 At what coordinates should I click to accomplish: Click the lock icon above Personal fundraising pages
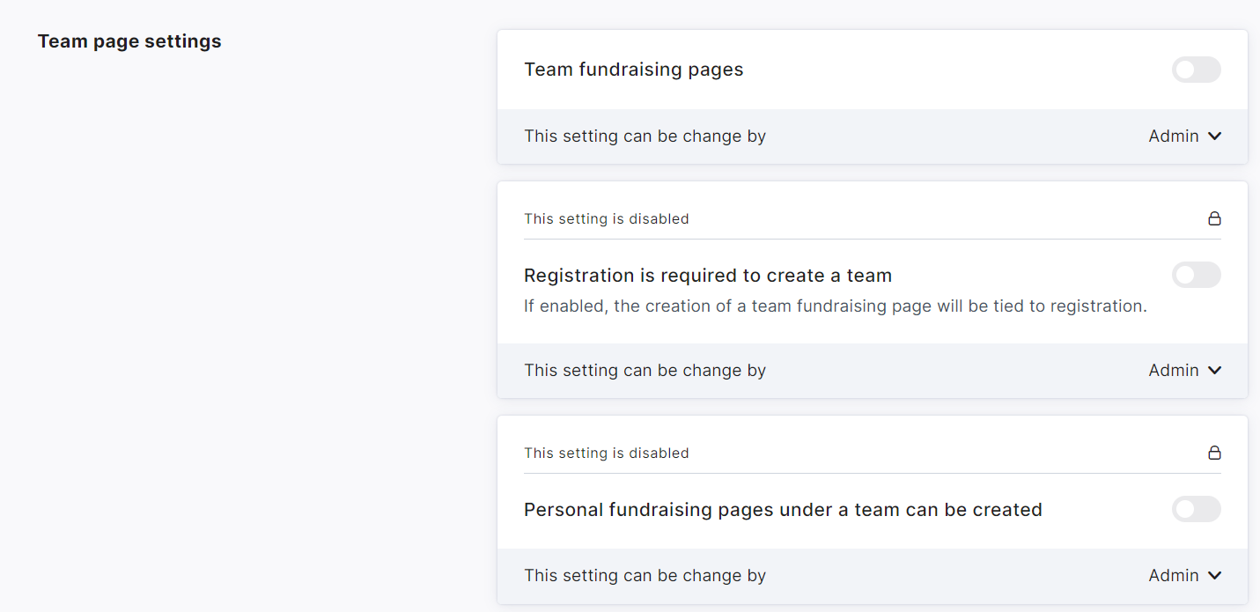coord(1214,453)
